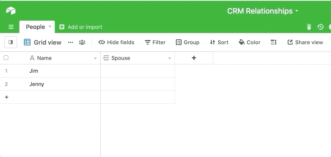Click the plus to add a new field
This screenshot has height=157, width=331.
click(x=194, y=58)
